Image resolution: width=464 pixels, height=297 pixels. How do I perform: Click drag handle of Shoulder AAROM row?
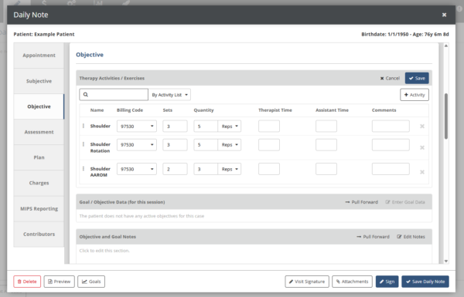(84, 169)
